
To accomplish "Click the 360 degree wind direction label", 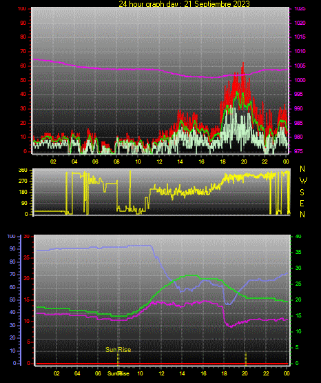I will [x=23, y=170].
